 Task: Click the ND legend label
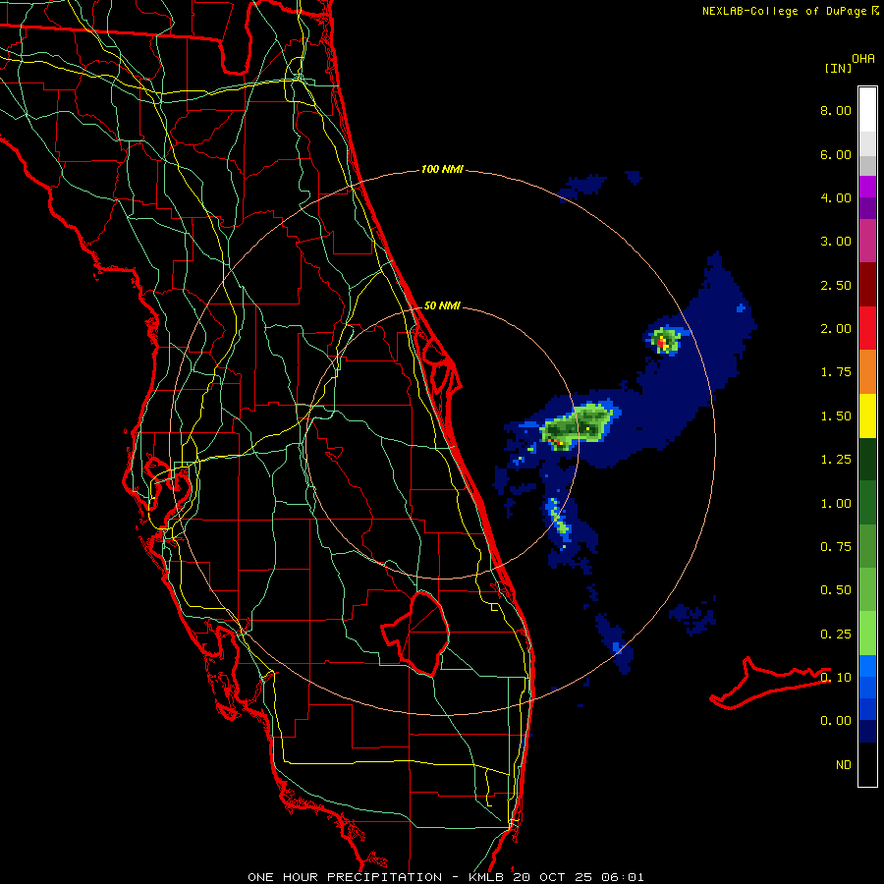(x=844, y=765)
